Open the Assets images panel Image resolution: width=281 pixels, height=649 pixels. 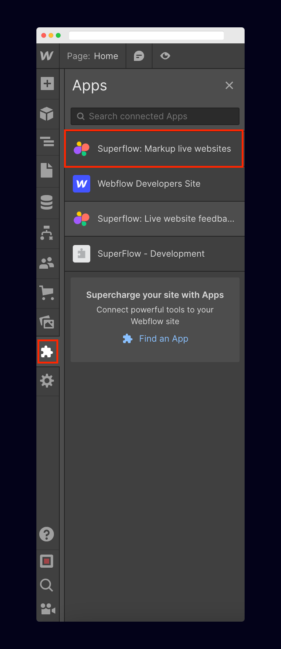pyautogui.click(x=47, y=322)
